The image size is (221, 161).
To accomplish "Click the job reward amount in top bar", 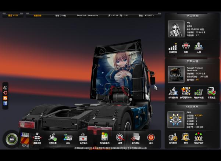I will [149, 15].
